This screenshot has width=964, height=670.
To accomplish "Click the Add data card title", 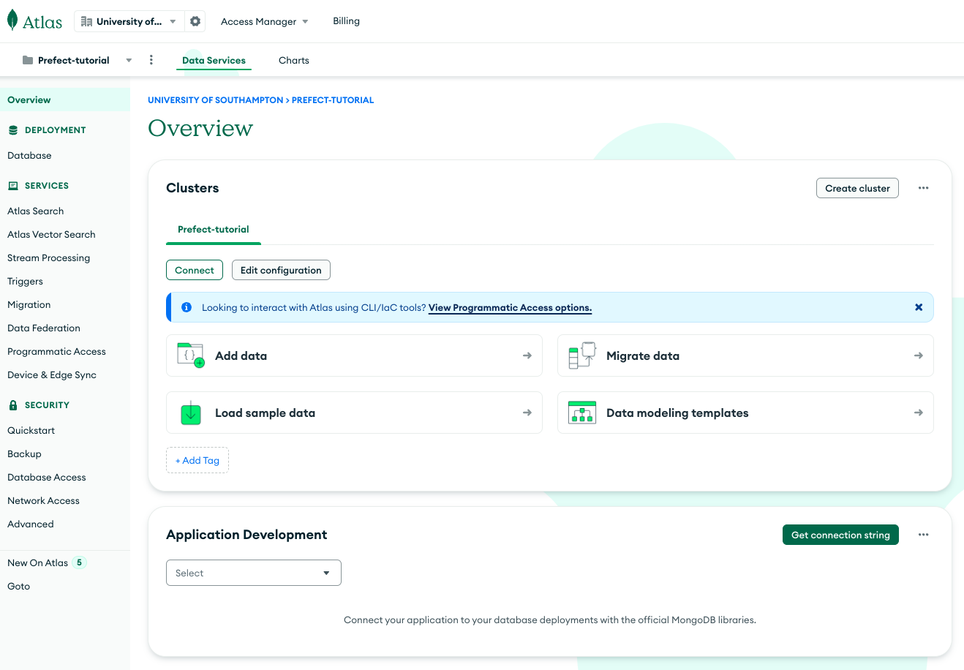I will point(241,355).
